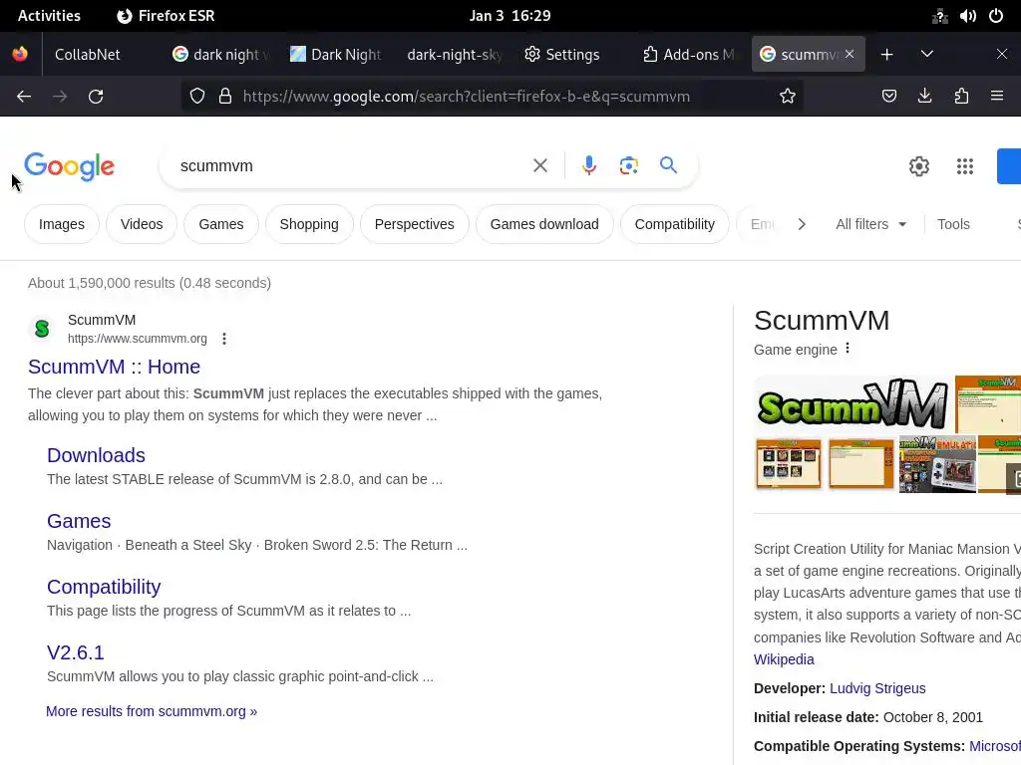Open the Downloads sitelink
Image resolution: width=1021 pixels, height=765 pixels.
[x=96, y=455]
